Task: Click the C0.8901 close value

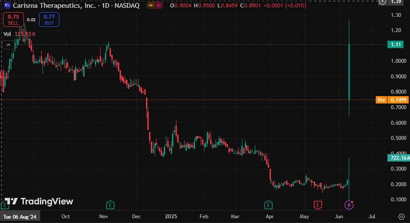Action: [x=251, y=6]
